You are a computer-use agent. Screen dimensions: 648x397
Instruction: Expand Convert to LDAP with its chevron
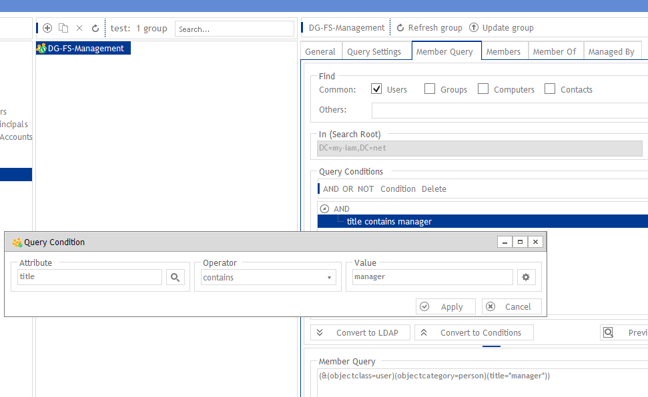point(320,332)
